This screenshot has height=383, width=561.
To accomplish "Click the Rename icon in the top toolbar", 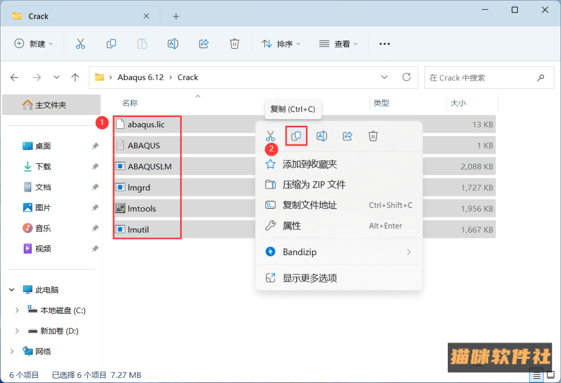I will 173,44.
